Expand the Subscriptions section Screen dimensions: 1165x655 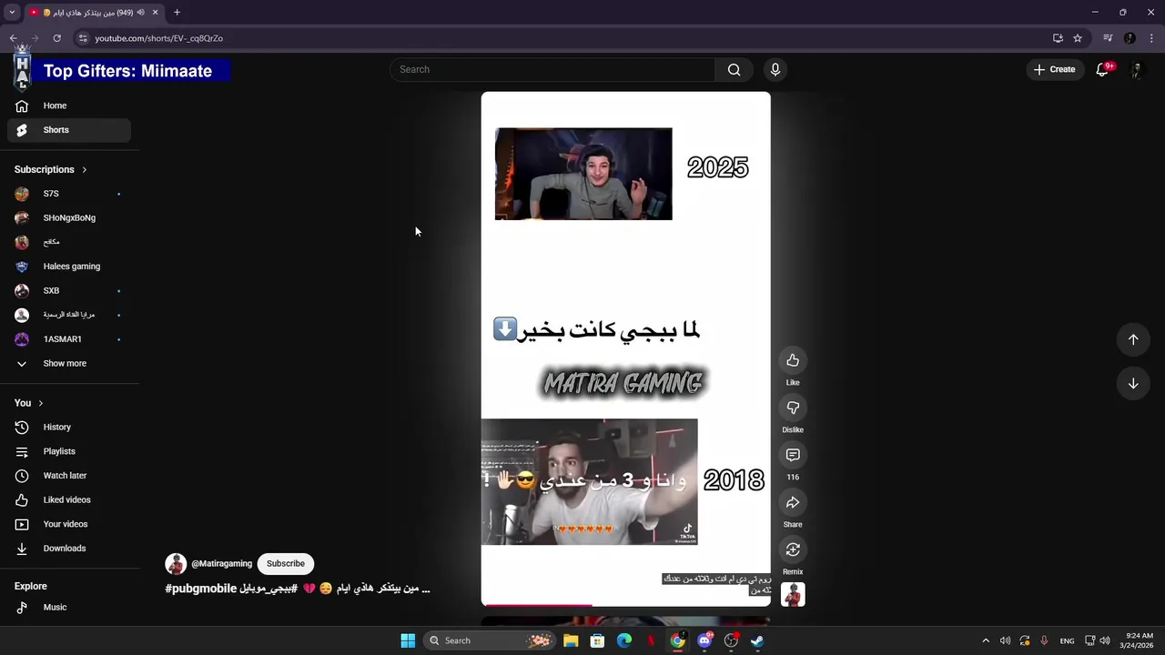[51, 169]
